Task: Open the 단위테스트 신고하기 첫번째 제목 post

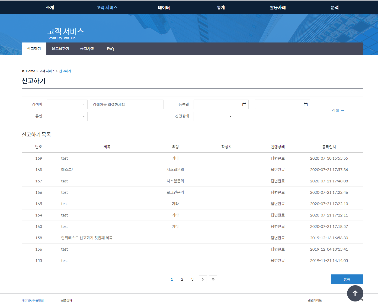Action: tap(87, 238)
